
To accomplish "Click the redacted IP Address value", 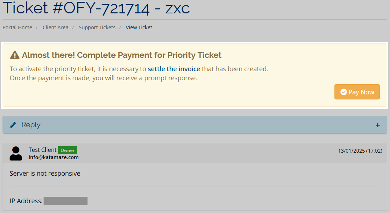I will point(65,201).
